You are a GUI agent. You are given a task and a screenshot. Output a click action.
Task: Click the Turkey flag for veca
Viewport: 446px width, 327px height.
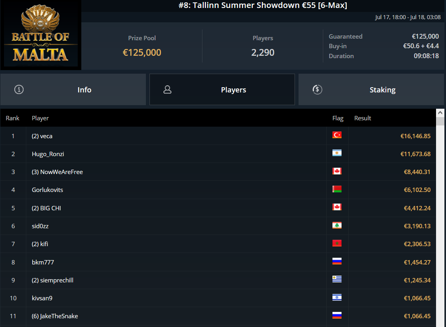337,135
